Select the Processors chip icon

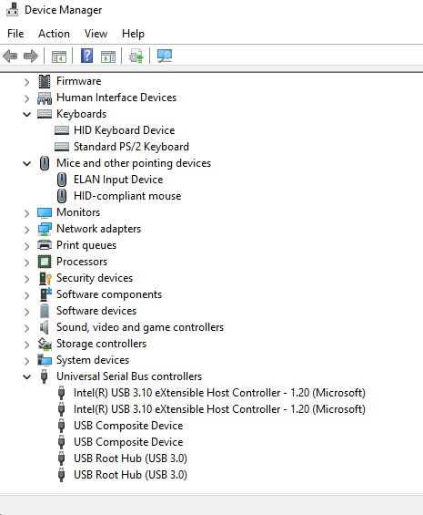pos(45,262)
